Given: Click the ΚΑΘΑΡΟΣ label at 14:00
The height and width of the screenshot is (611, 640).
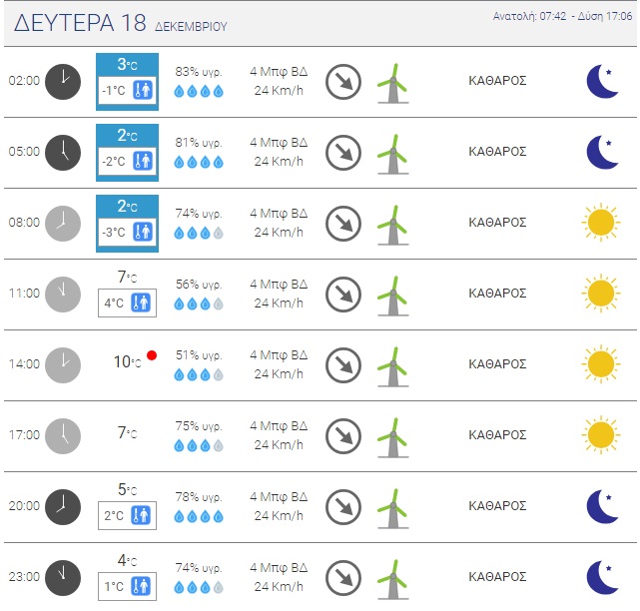Looking at the screenshot, I should coord(497,363).
